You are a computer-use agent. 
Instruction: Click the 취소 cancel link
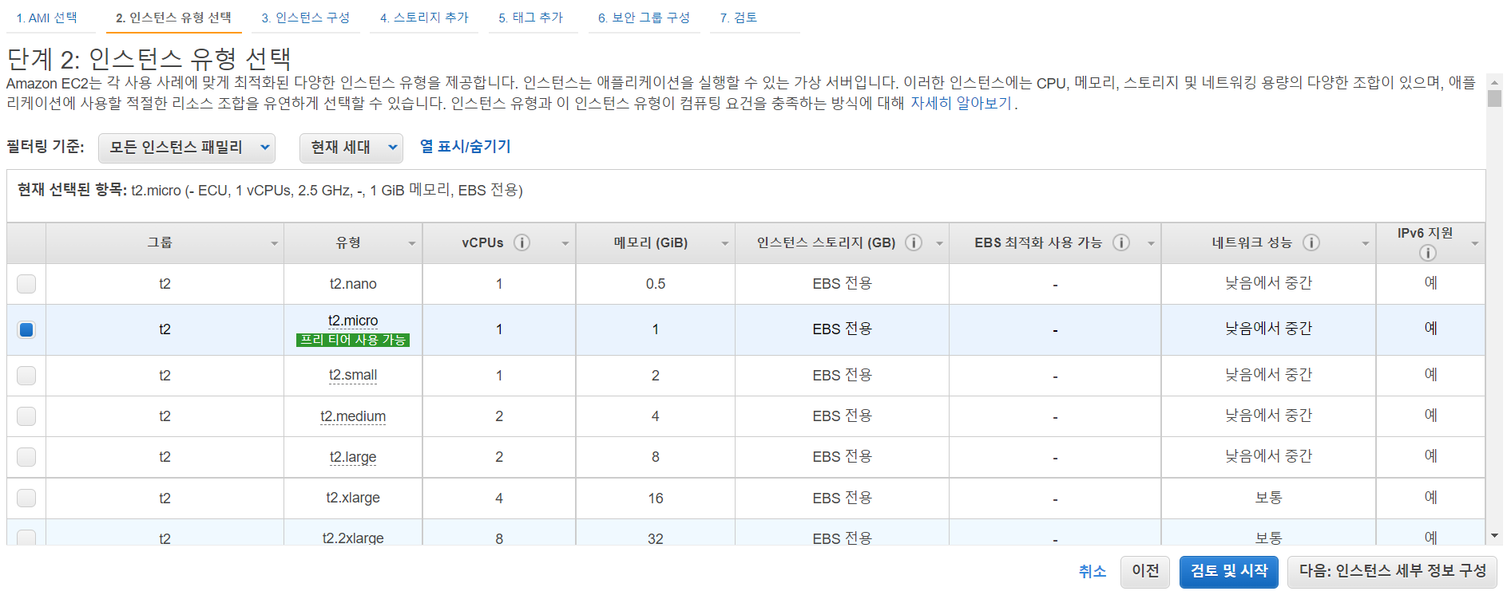pos(1092,571)
